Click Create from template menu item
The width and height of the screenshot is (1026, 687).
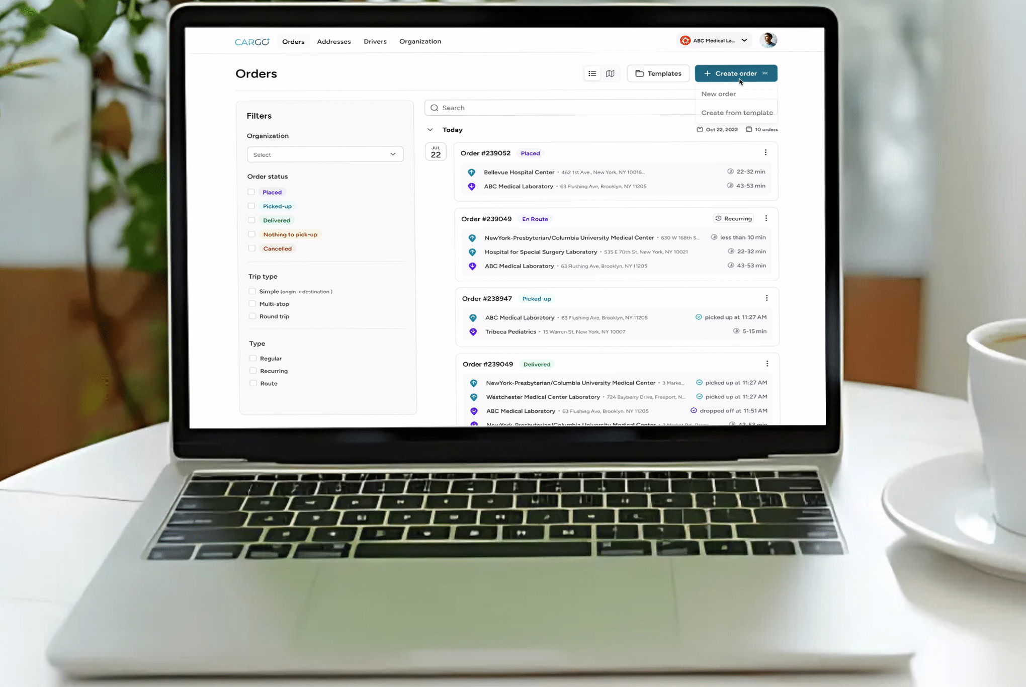tap(736, 112)
